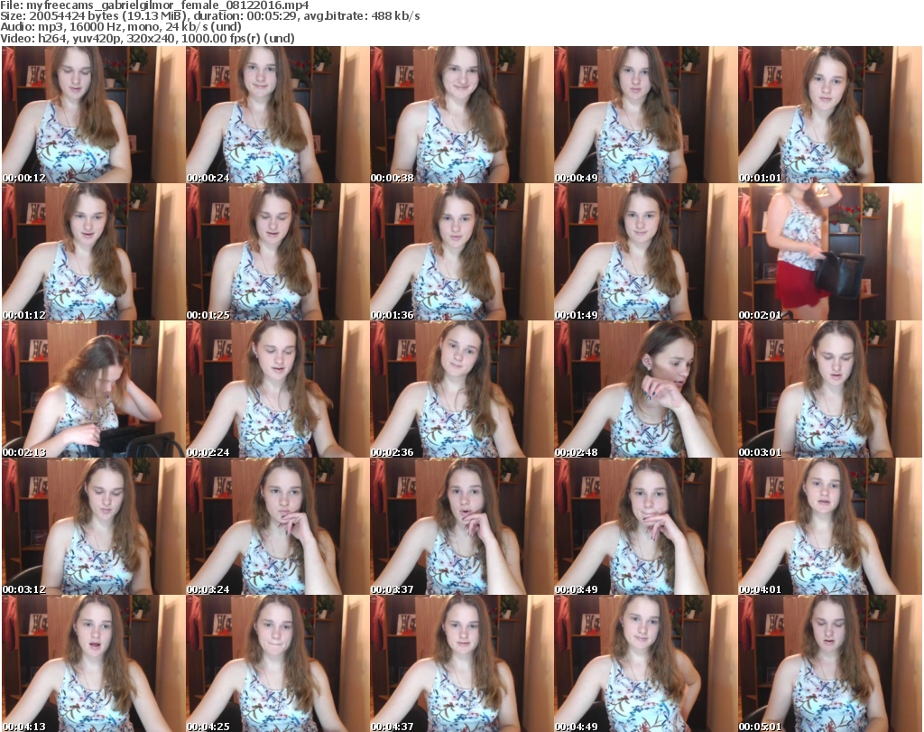The image size is (924, 732).
Task: Open the thumbnail marked 00:00:38
Action: pos(461,115)
